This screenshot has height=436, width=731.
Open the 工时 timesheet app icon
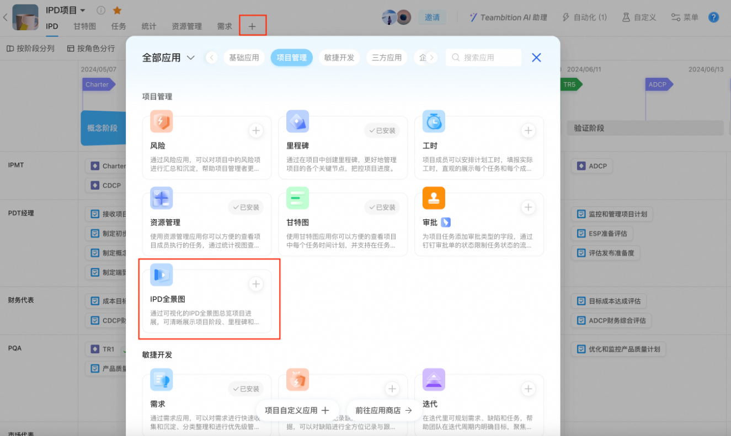433,121
